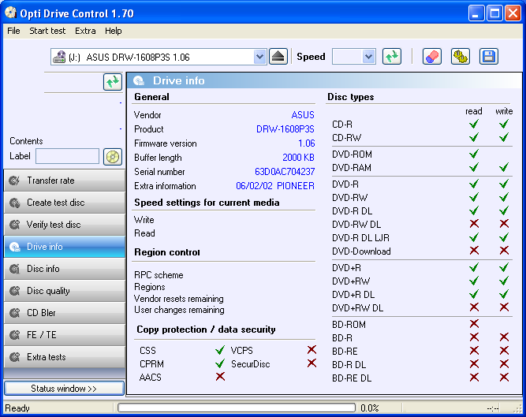Image resolution: width=526 pixels, height=417 pixels.
Task: Click the Vendor resets remaining label
Action: [x=179, y=299]
